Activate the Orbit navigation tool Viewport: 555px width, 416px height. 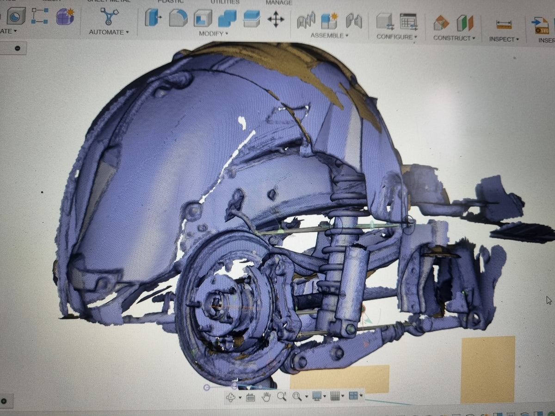coord(231,397)
